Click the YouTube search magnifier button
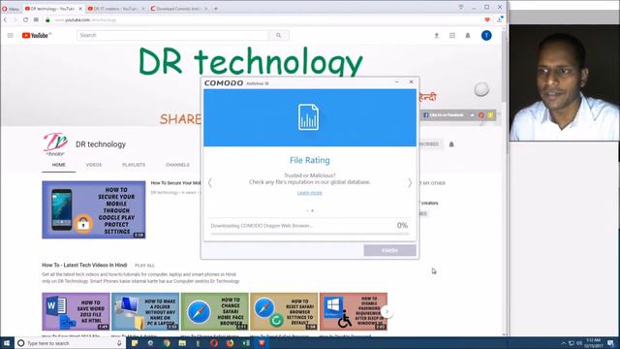The height and width of the screenshot is (349, 620). pyautogui.click(x=279, y=35)
